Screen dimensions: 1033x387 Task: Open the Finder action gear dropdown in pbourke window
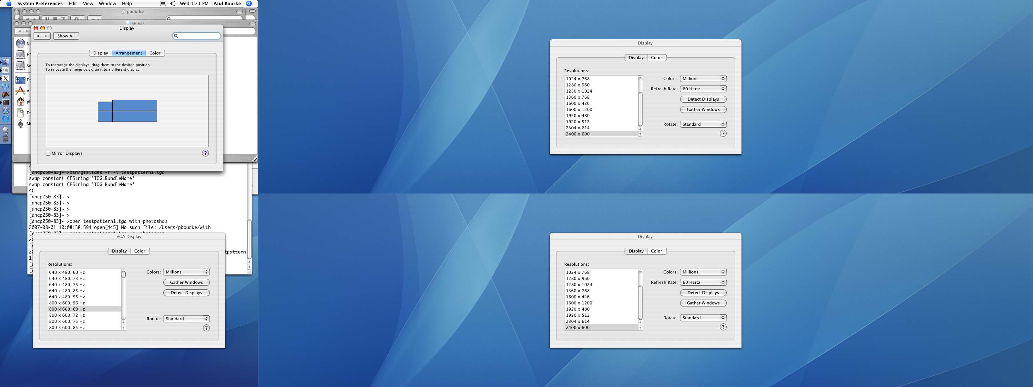(77, 18)
